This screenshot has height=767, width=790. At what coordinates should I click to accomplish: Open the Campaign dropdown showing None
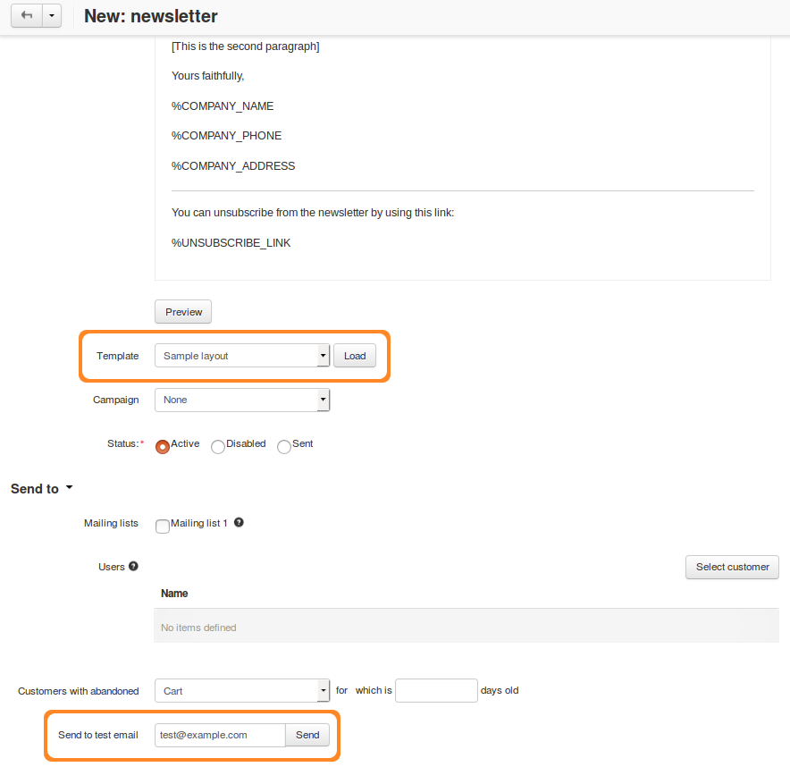click(242, 400)
